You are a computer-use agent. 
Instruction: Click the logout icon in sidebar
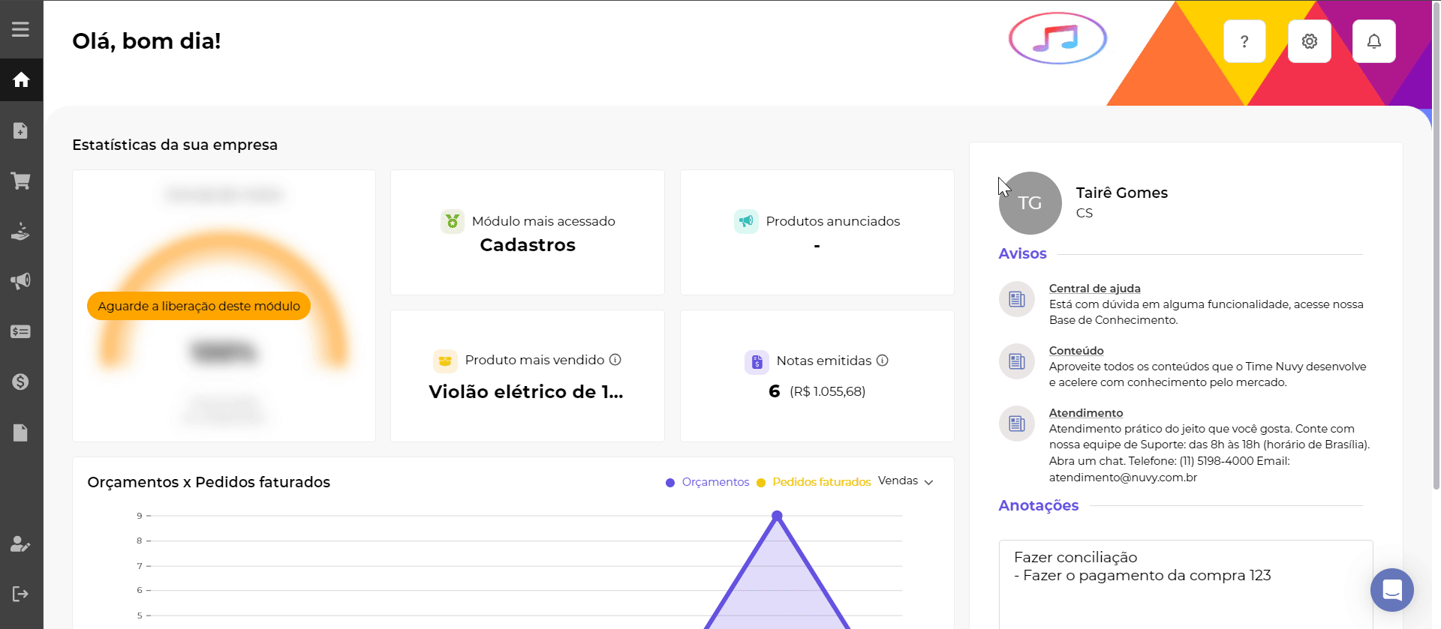pos(21,594)
